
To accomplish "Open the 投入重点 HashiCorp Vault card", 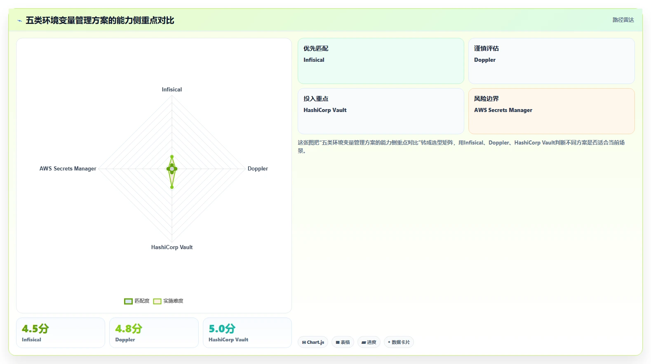I will (x=381, y=111).
